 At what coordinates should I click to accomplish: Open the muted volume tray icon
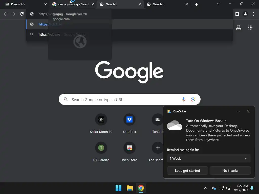click(228, 188)
